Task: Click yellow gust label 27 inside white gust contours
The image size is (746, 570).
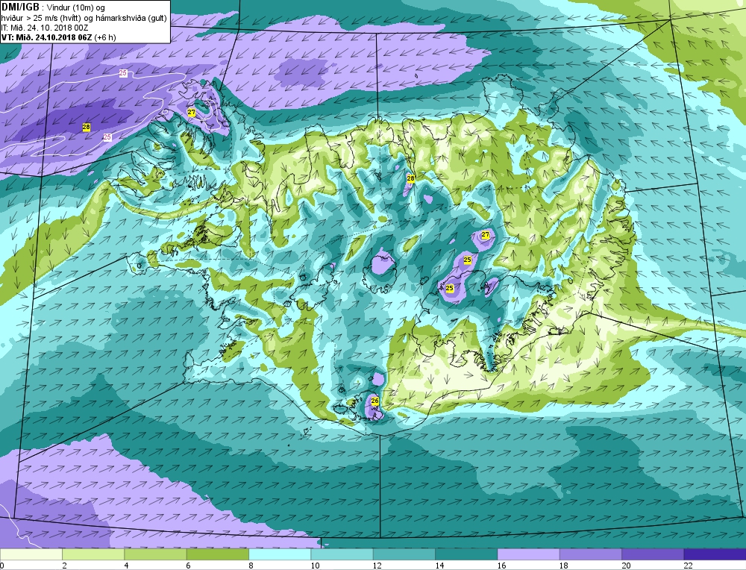Action: point(191,113)
